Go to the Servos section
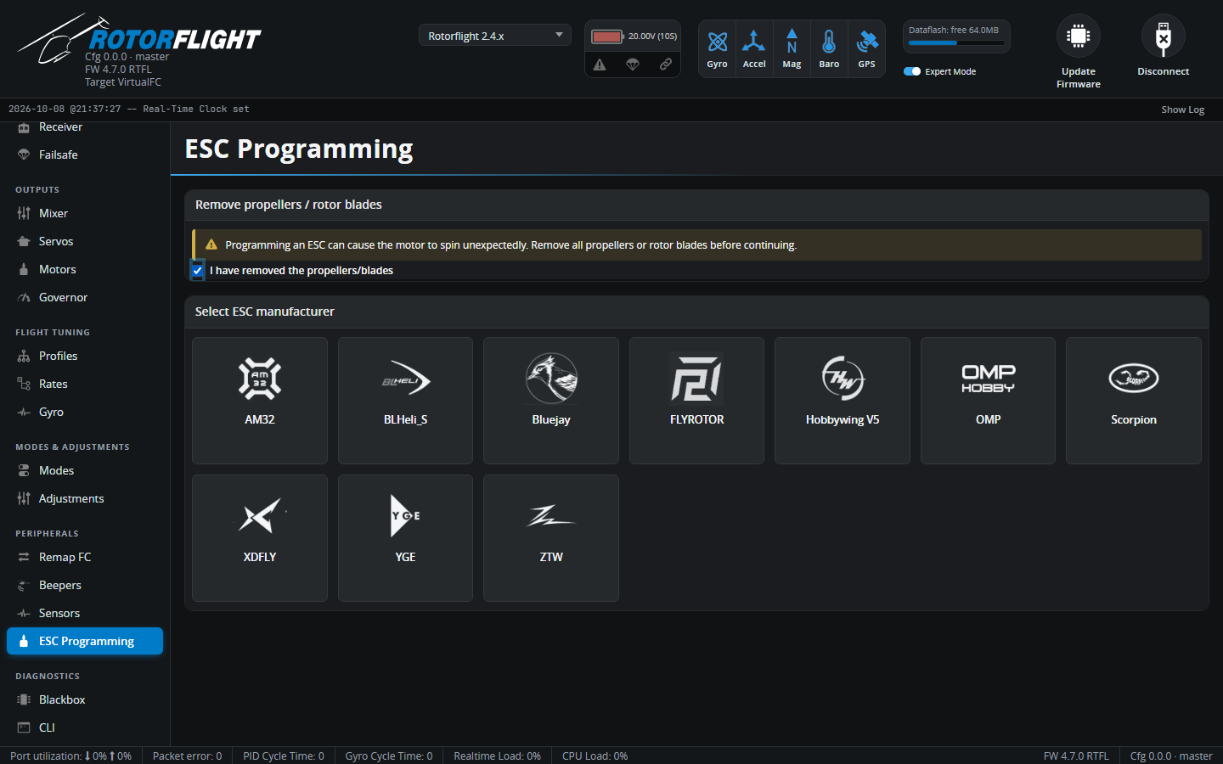 [x=85, y=241]
